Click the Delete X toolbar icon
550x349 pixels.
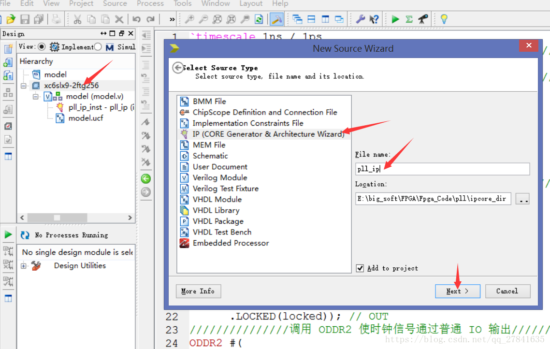[x=119, y=19]
